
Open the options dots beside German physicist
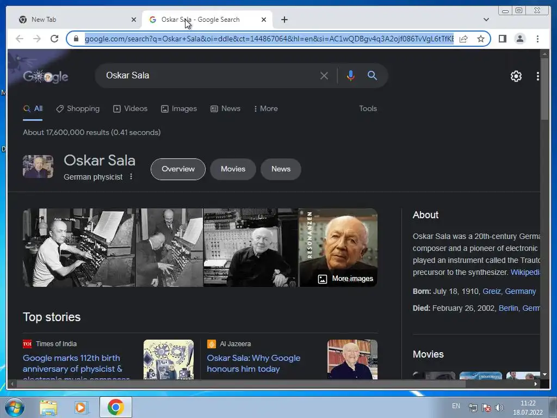point(131,177)
